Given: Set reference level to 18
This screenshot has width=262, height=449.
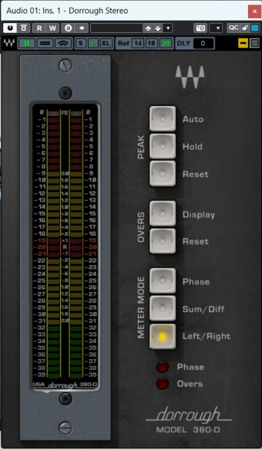Looking at the screenshot, I should [x=152, y=44].
